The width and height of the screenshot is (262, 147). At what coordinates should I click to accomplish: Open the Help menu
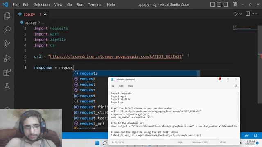point(111,4)
